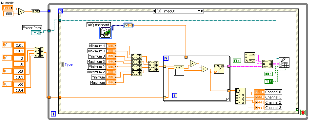Go to next event case arrow

[x=203, y=11]
